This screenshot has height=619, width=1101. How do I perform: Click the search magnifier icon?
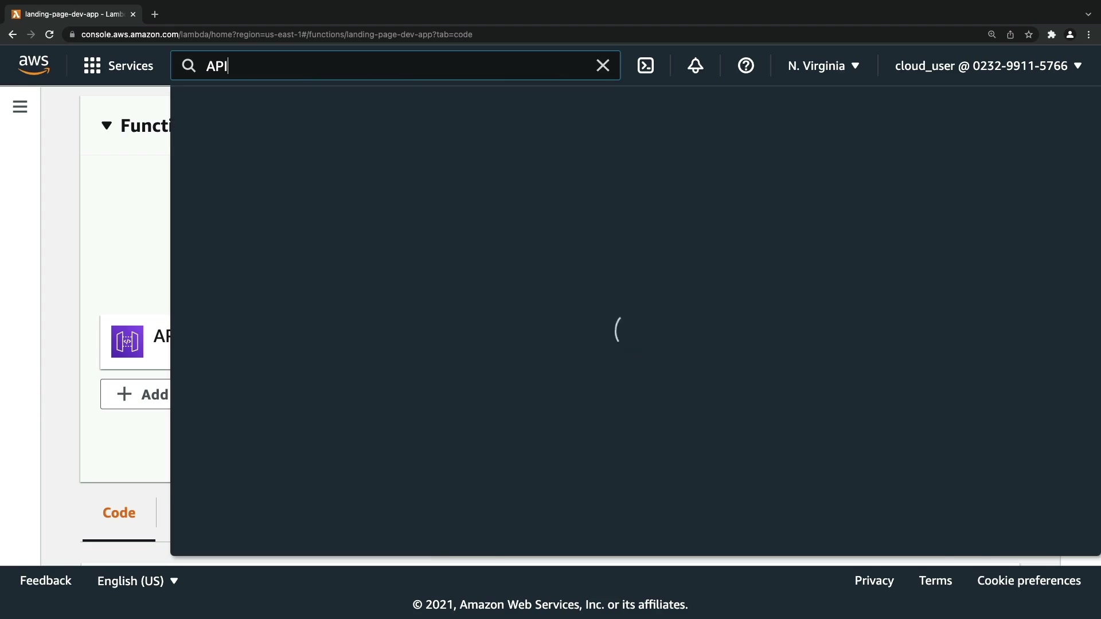coord(189,66)
